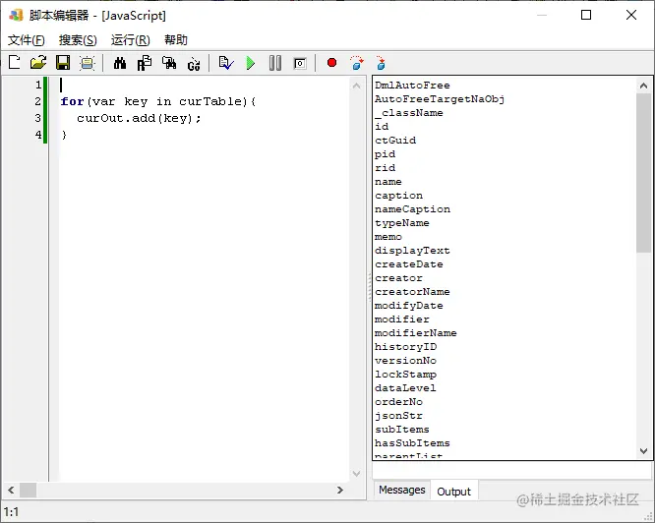This screenshot has width=655, height=523.
Task: Select 'lockStamp' in output list
Action: click(405, 375)
